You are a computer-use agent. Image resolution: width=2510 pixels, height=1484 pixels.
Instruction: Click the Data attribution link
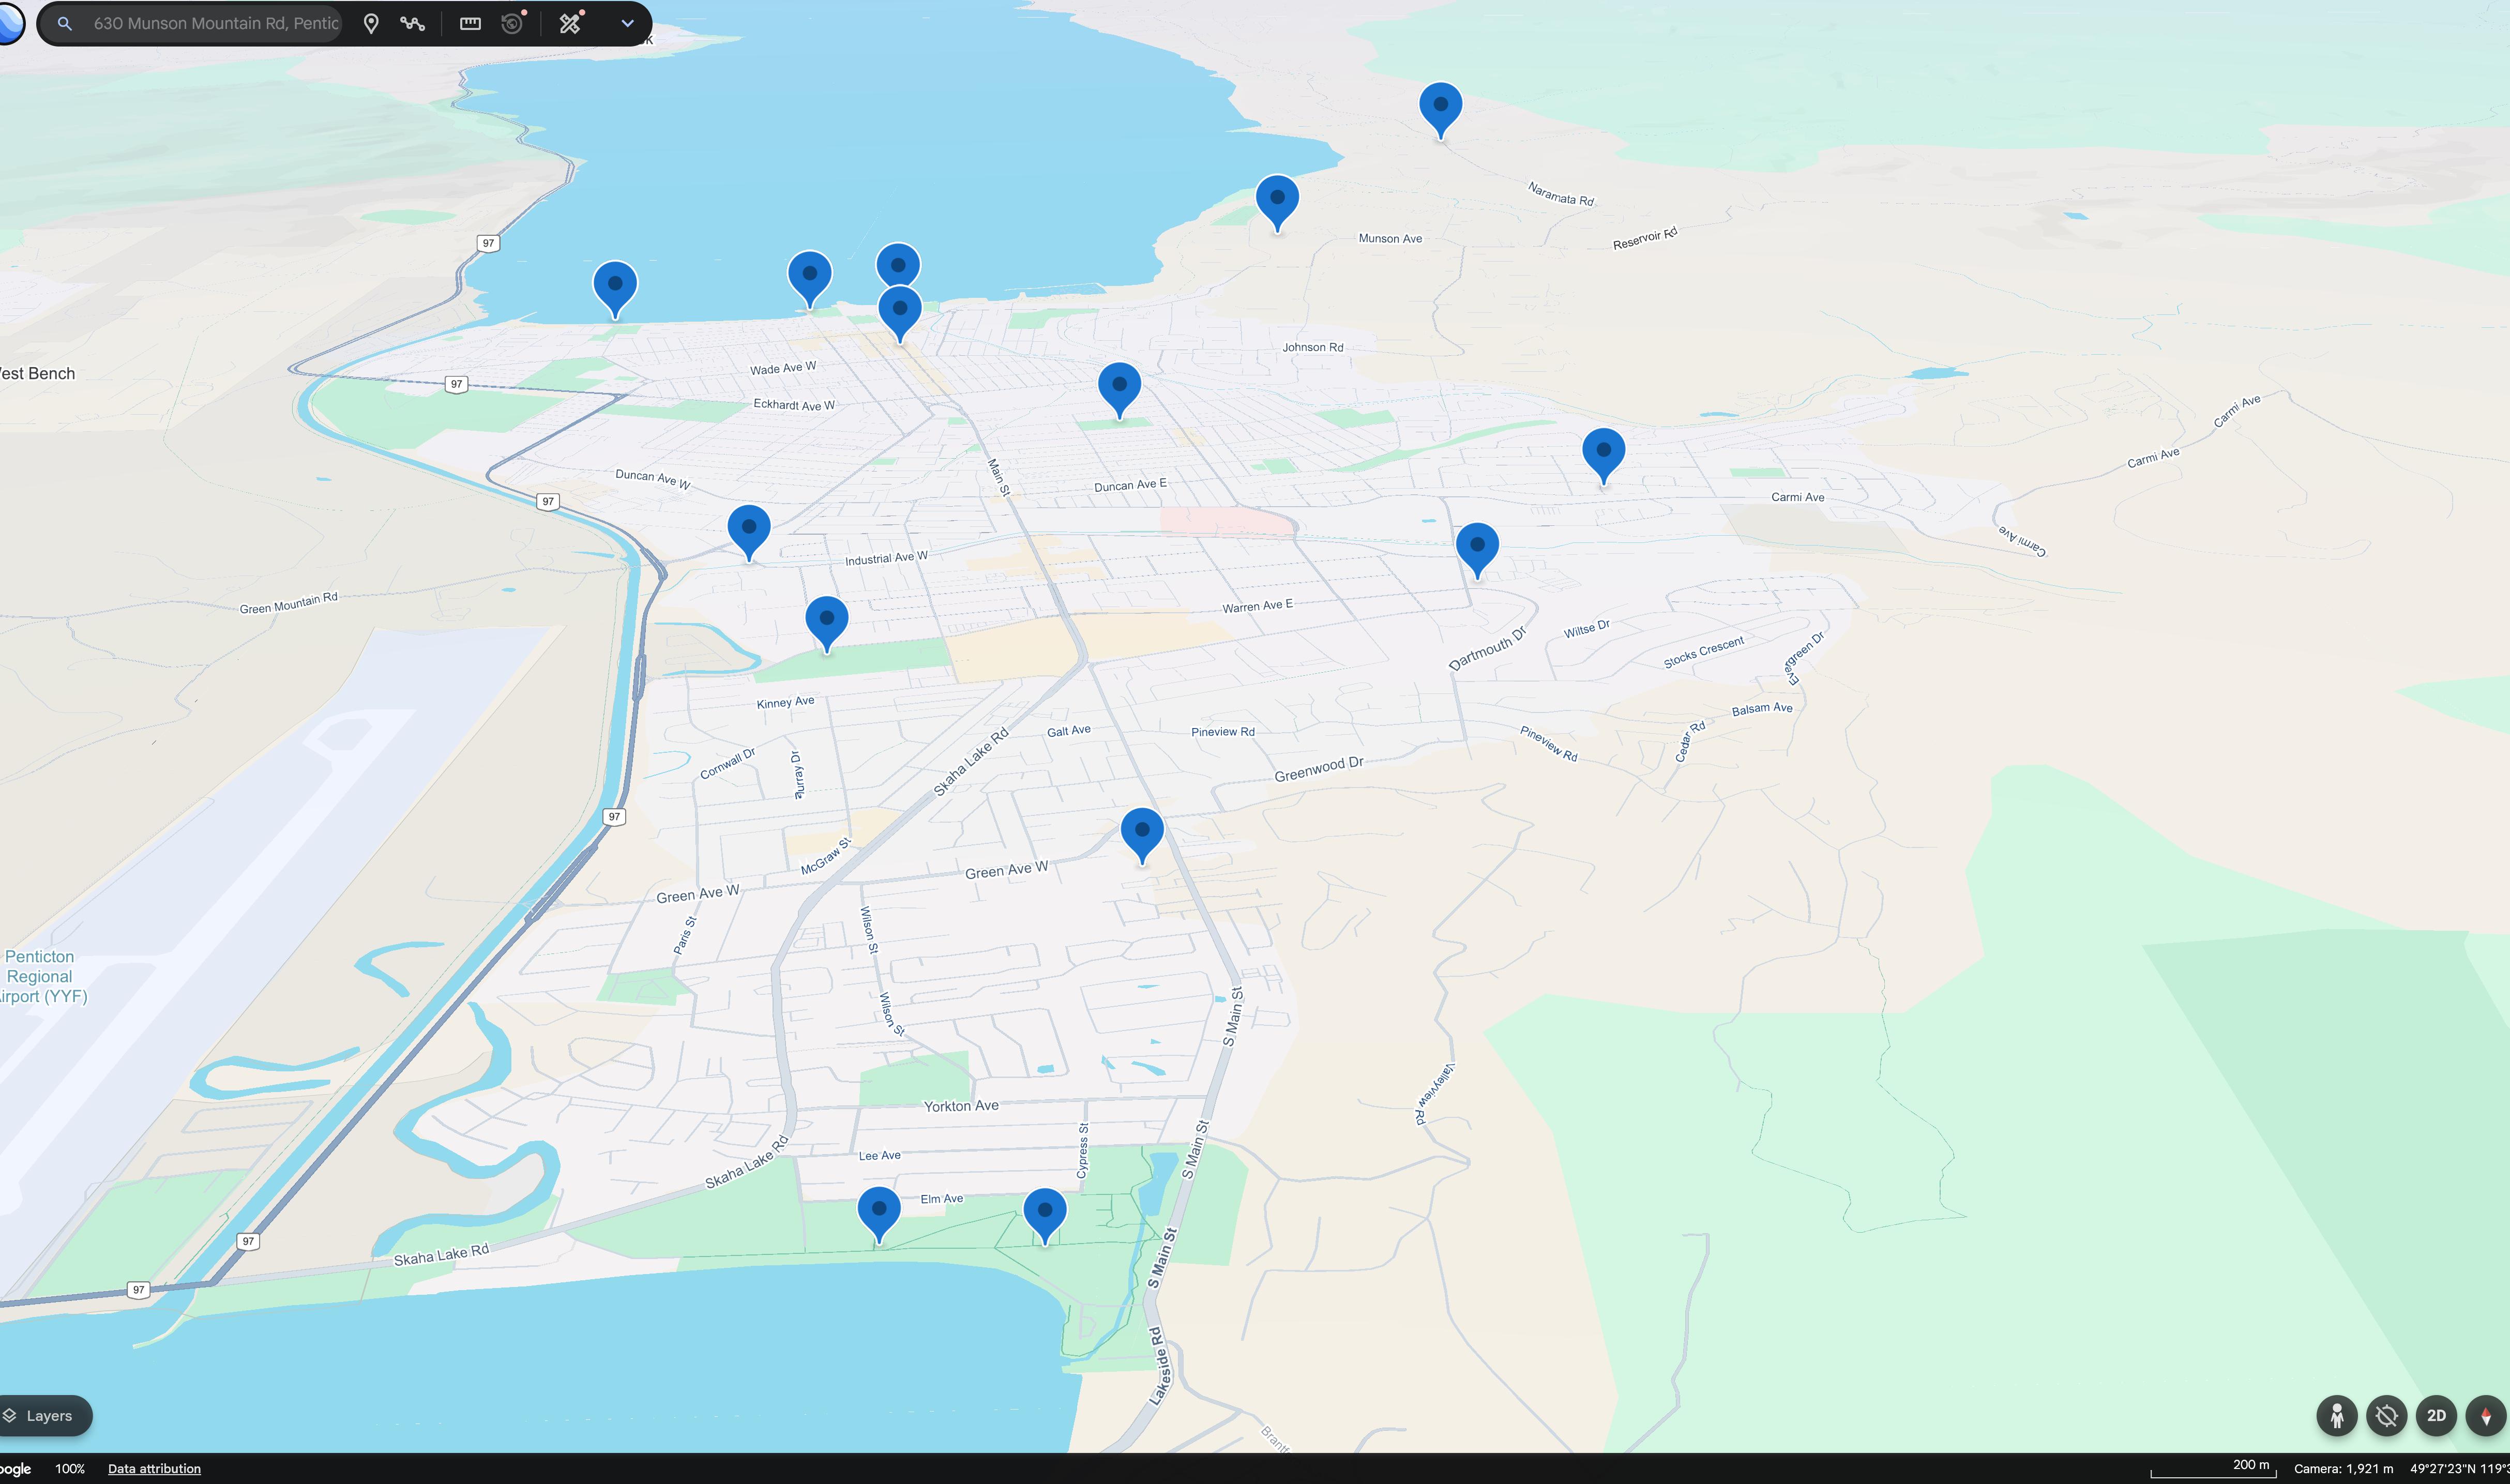pos(154,1468)
